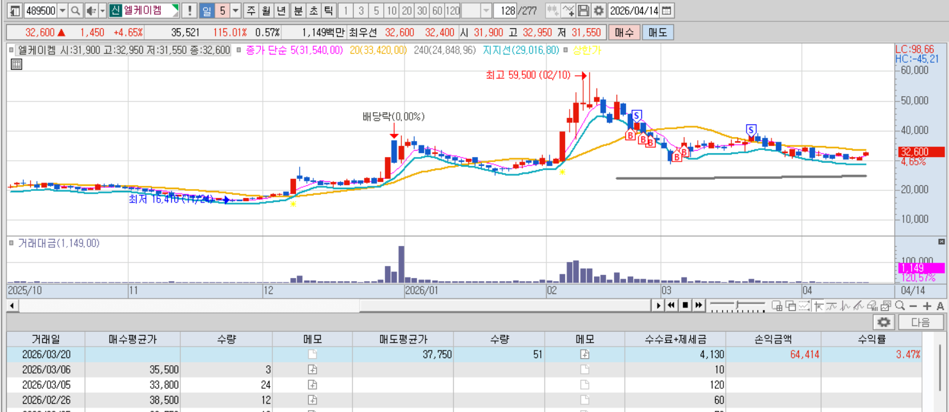The height and width of the screenshot is (412, 949).
Task: Open chart settings gear in the top toolbar
Action: tap(598, 10)
